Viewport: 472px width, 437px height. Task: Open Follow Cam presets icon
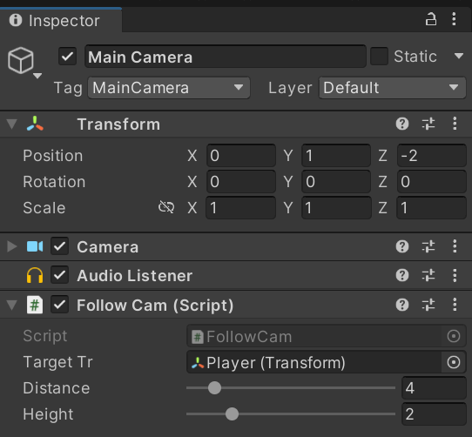point(428,305)
